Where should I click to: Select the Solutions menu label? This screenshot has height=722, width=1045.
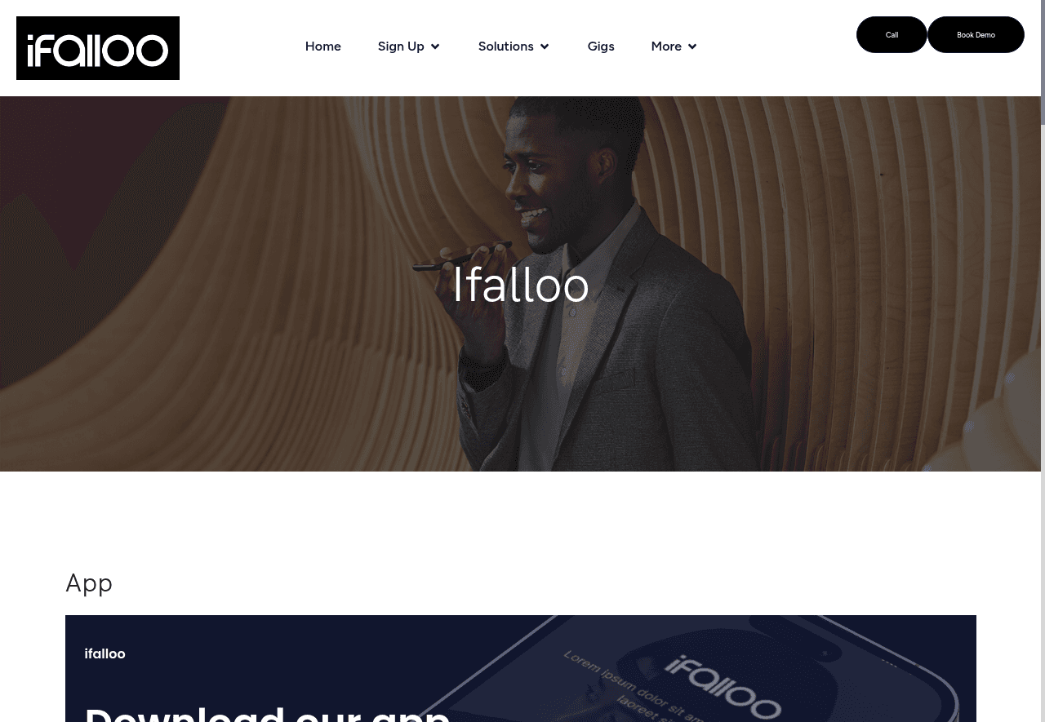(x=506, y=47)
